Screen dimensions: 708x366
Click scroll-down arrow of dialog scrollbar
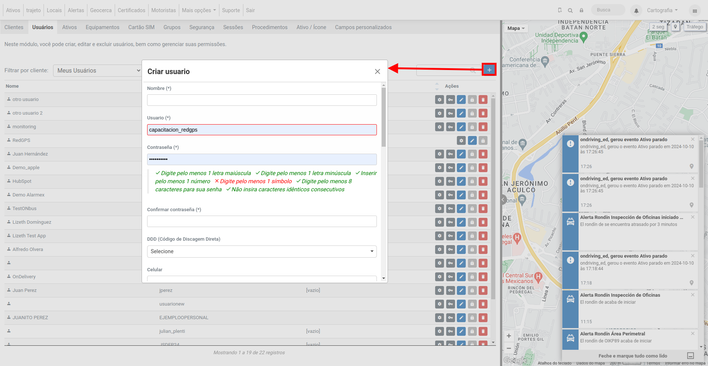click(383, 278)
